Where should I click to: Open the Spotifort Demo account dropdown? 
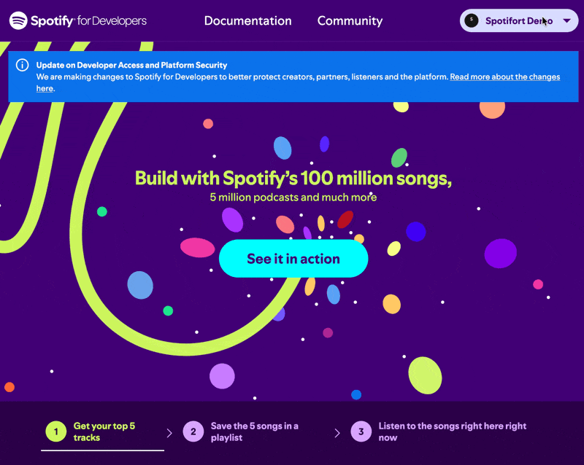click(518, 20)
